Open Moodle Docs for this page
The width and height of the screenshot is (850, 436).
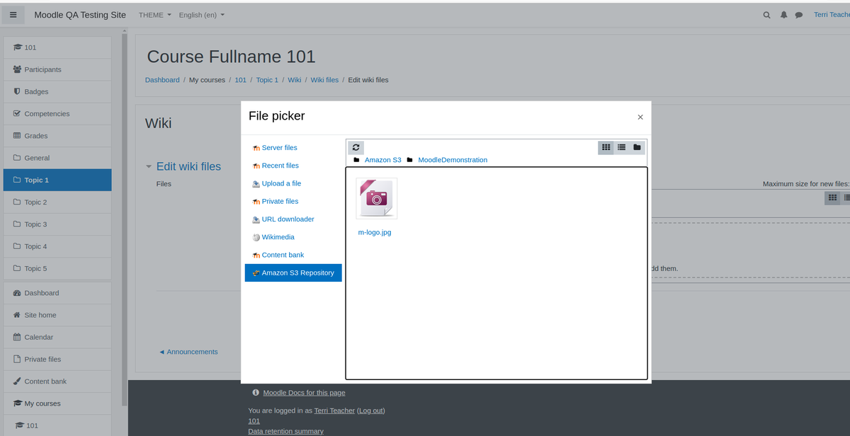click(x=304, y=393)
